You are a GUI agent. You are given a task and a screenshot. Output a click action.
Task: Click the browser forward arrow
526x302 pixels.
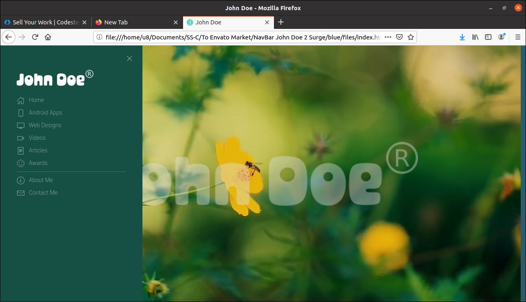click(x=22, y=37)
